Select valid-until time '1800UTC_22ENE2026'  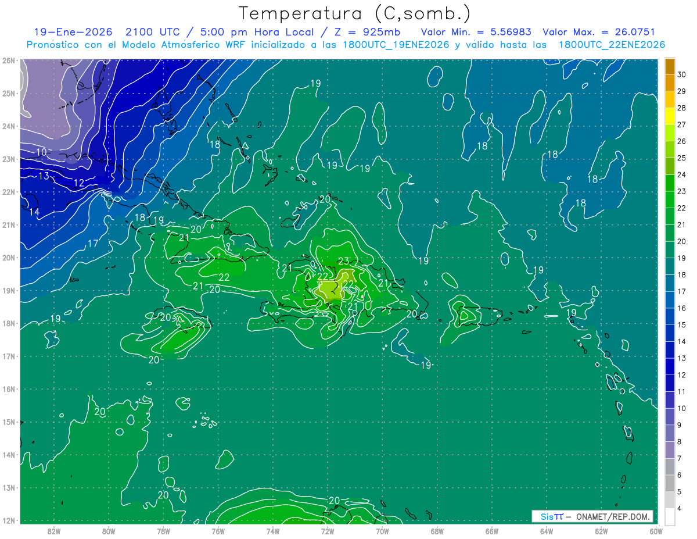pos(612,45)
